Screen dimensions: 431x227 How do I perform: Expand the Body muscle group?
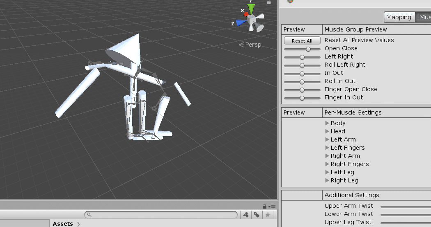click(x=327, y=123)
